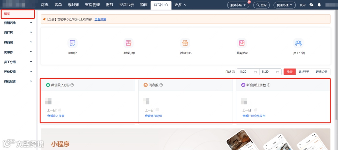Select the 最近7天 date range button
This screenshot has width=338, height=150.
pyautogui.click(x=304, y=72)
